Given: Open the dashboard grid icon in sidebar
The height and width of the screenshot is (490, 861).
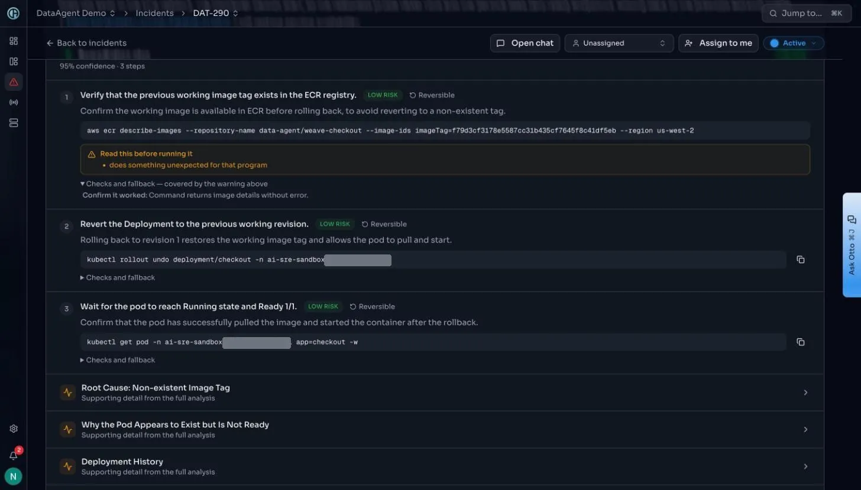Looking at the screenshot, I should [x=14, y=41].
